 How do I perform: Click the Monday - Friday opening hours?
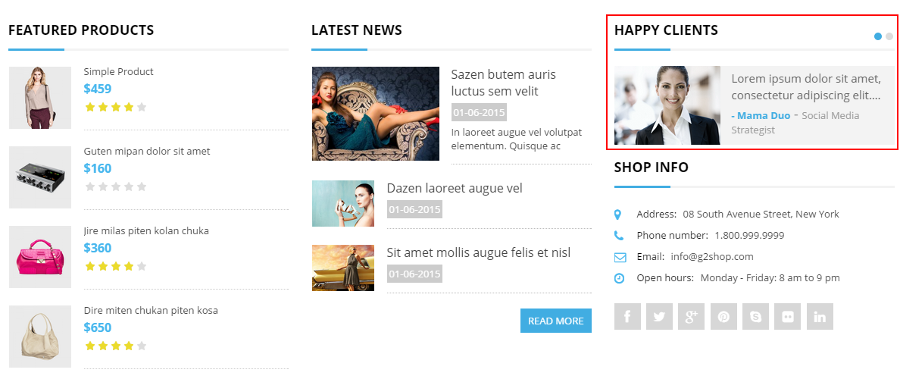pyautogui.click(x=770, y=278)
